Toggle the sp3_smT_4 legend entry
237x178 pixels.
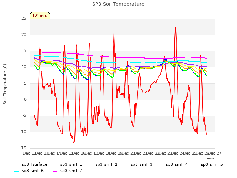pyautogui.click(x=173, y=165)
